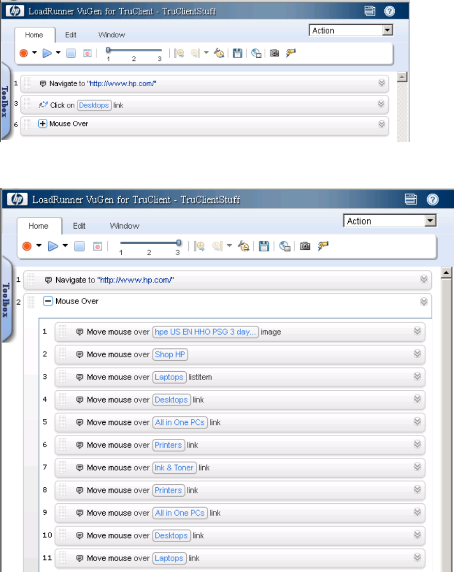Screen dimensions: 454x572
Task: Click the Ink & Toner object link
Action: coord(174,468)
